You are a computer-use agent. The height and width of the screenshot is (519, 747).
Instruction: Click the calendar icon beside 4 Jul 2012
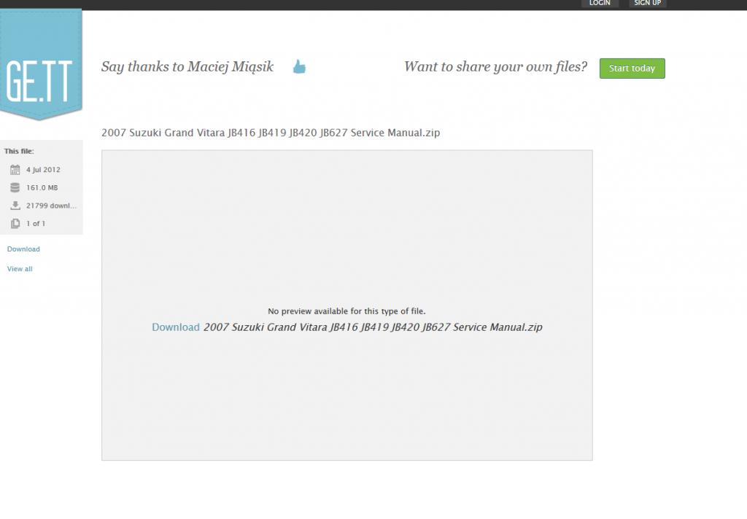15,170
